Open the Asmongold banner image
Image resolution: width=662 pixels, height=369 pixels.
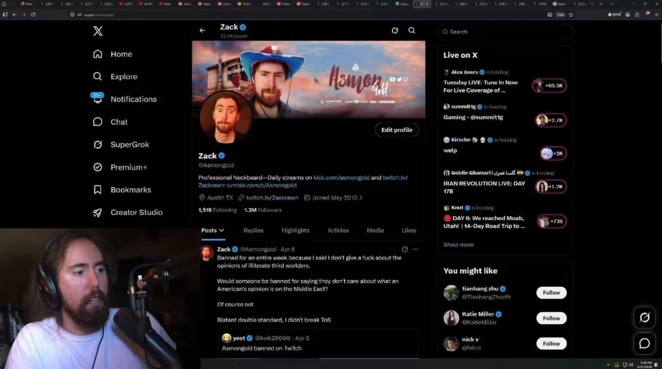pos(309,79)
